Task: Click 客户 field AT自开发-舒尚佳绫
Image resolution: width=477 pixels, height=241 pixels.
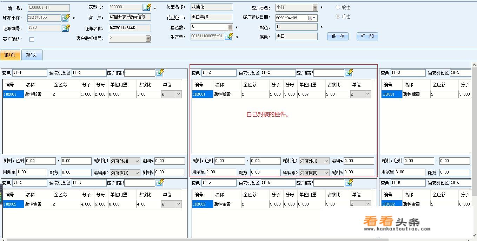Action: pyautogui.click(x=130, y=17)
